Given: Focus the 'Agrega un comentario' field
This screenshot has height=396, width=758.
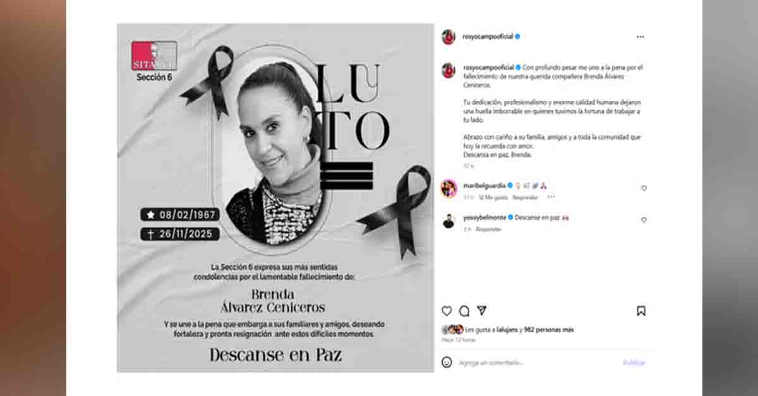Looking at the screenshot, I should [537, 363].
